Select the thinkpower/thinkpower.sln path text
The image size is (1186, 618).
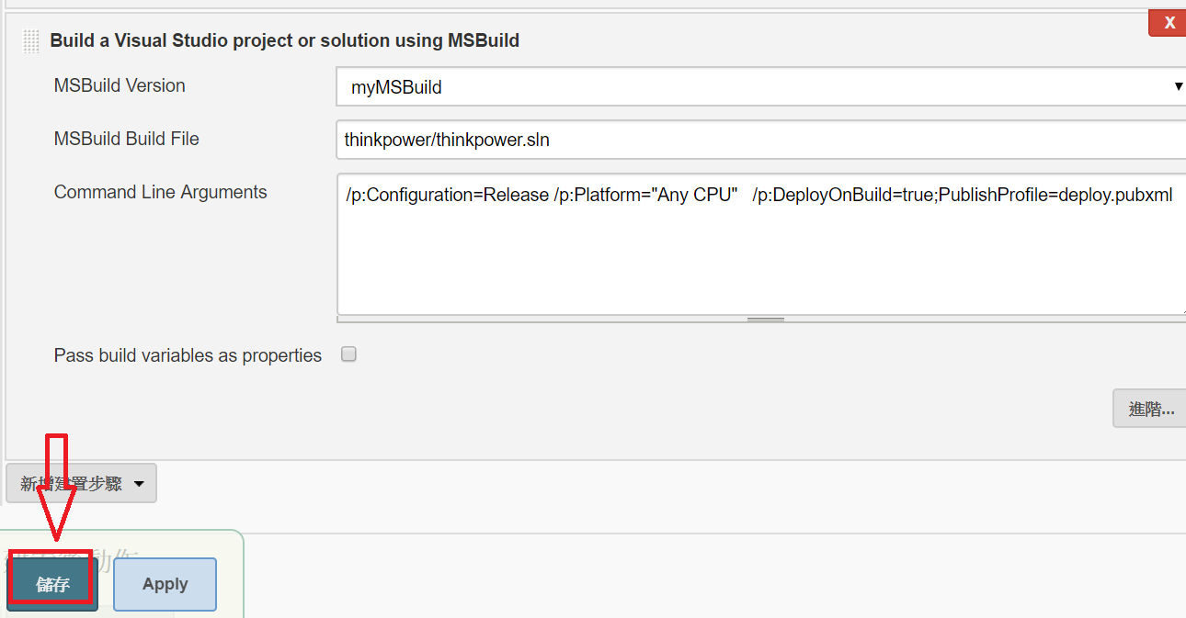click(x=446, y=139)
